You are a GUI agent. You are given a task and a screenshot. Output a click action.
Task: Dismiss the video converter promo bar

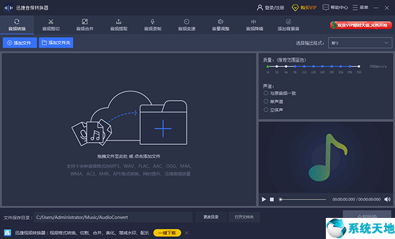[187, 233]
